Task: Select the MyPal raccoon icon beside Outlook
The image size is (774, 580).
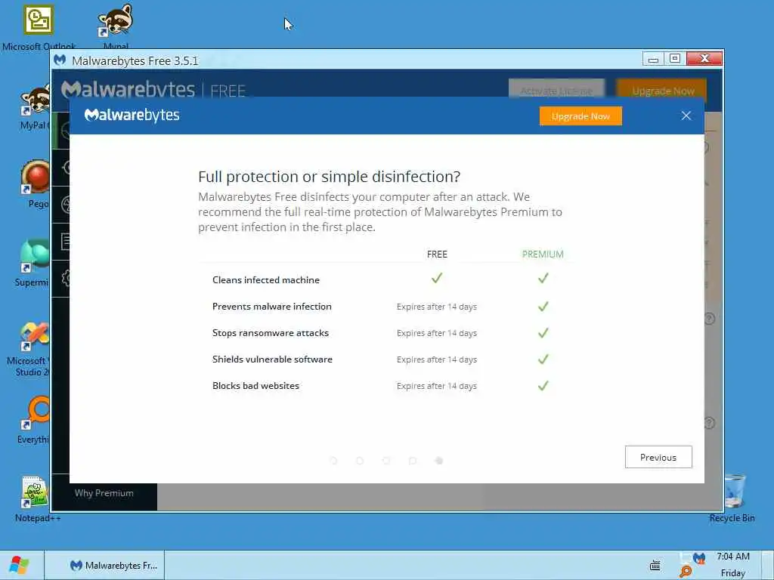Action: pos(116,20)
